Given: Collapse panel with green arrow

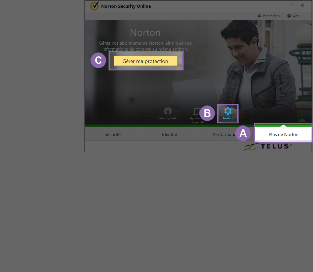Looking at the screenshot, I should pos(302,120).
